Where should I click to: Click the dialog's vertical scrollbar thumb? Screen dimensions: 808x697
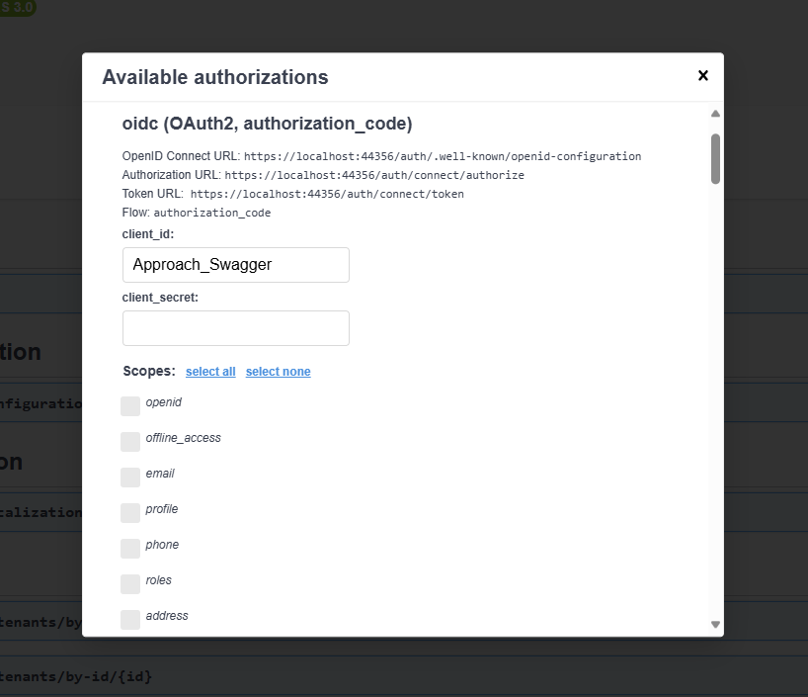[x=715, y=158]
